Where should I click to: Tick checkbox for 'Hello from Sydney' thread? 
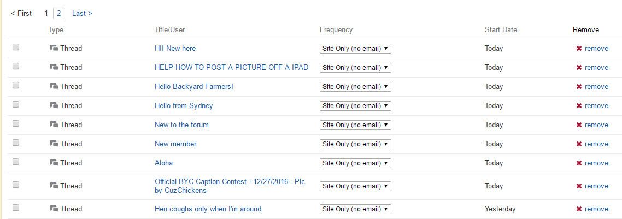16,105
